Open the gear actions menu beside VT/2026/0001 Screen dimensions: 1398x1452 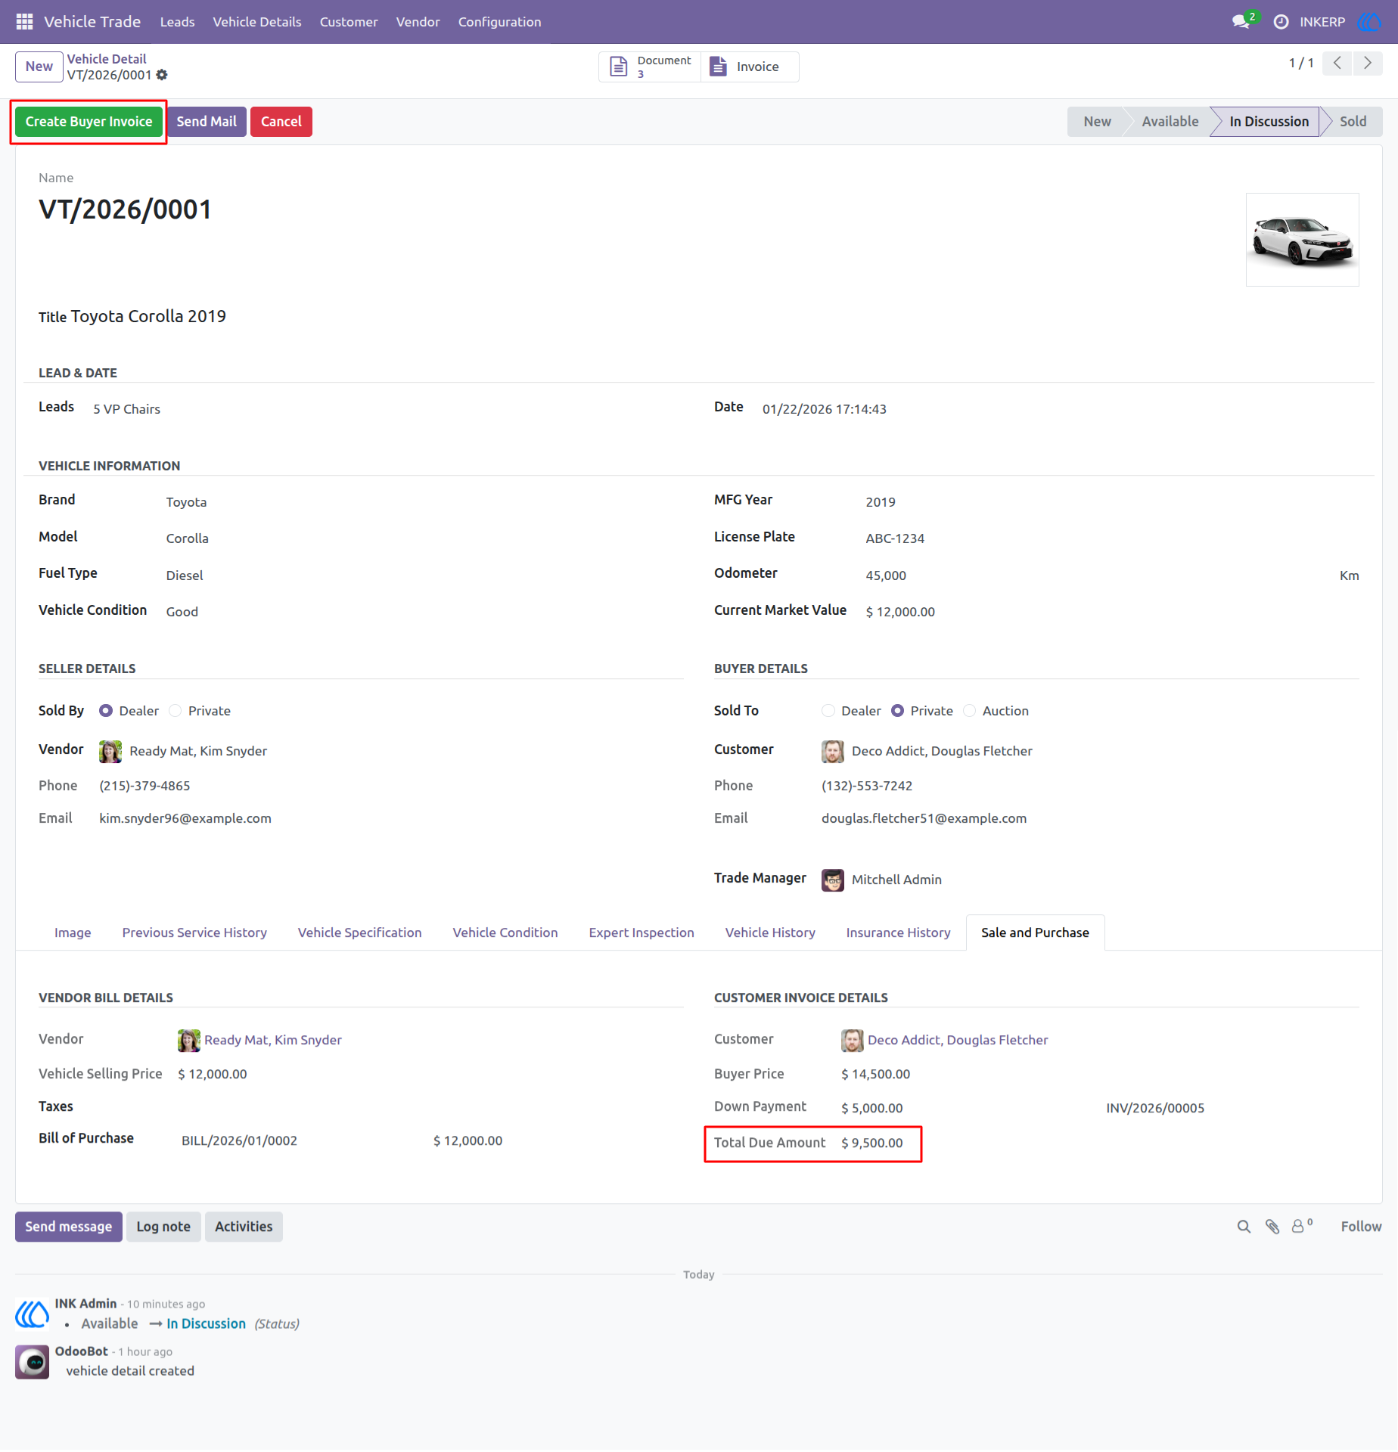click(x=162, y=75)
